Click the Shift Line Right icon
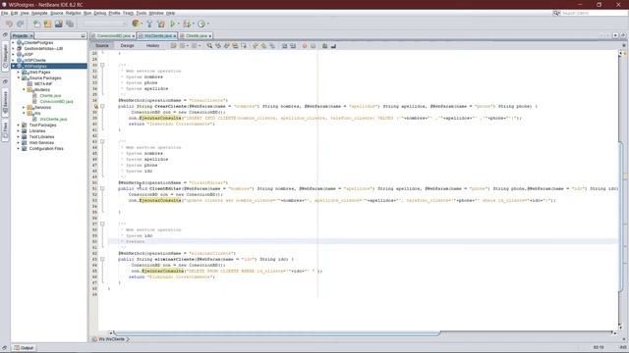This screenshot has width=629, height=353. pyautogui.click(x=293, y=46)
